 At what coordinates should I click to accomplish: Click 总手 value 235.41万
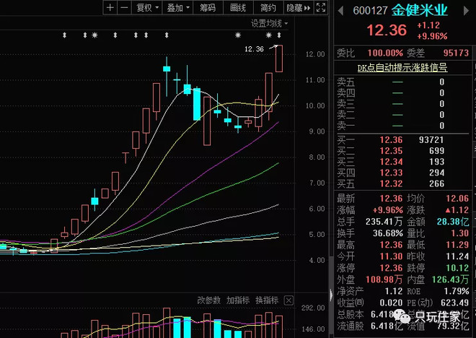(384, 222)
